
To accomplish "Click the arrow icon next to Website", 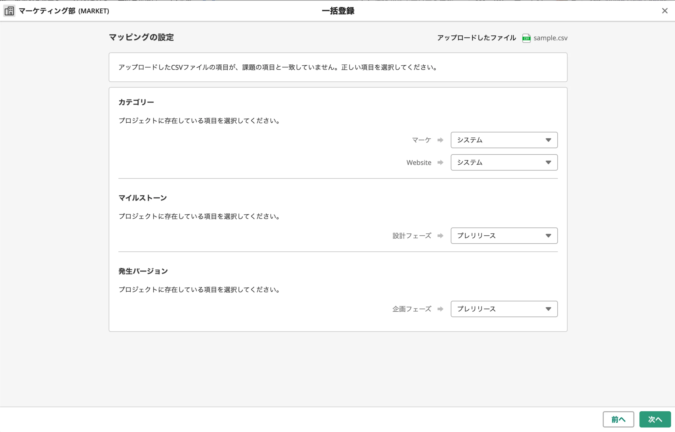I will (440, 162).
